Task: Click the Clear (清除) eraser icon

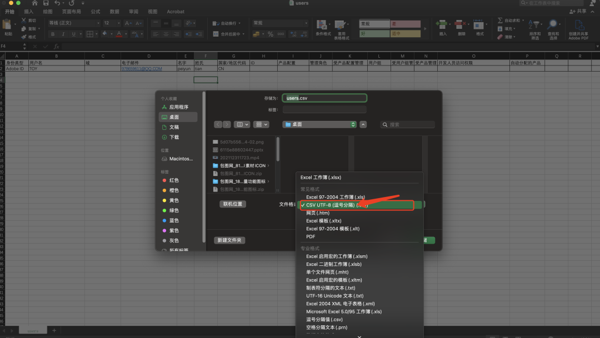Action: [x=500, y=37]
